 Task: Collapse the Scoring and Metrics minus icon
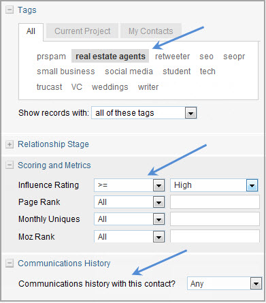click(x=10, y=165)
